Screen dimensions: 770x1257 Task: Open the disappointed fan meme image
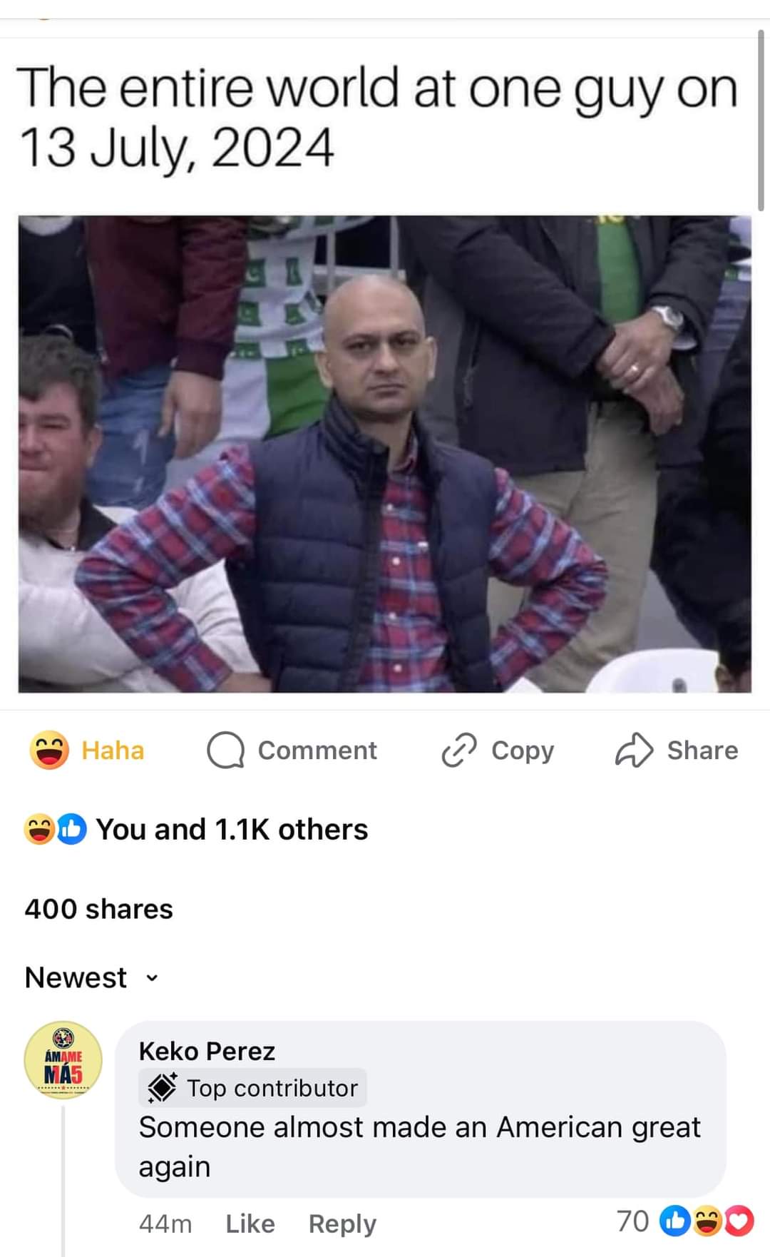click(x=385, y=454)
